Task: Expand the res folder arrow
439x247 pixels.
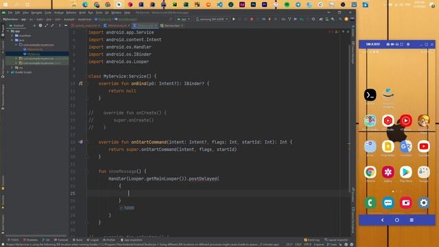Action: [12, 67]
